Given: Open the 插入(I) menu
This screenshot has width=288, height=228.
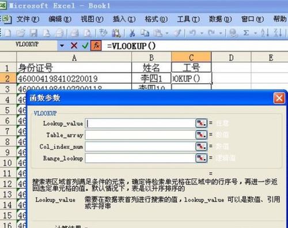Looking at the screenshot, I should pos(124,19).
